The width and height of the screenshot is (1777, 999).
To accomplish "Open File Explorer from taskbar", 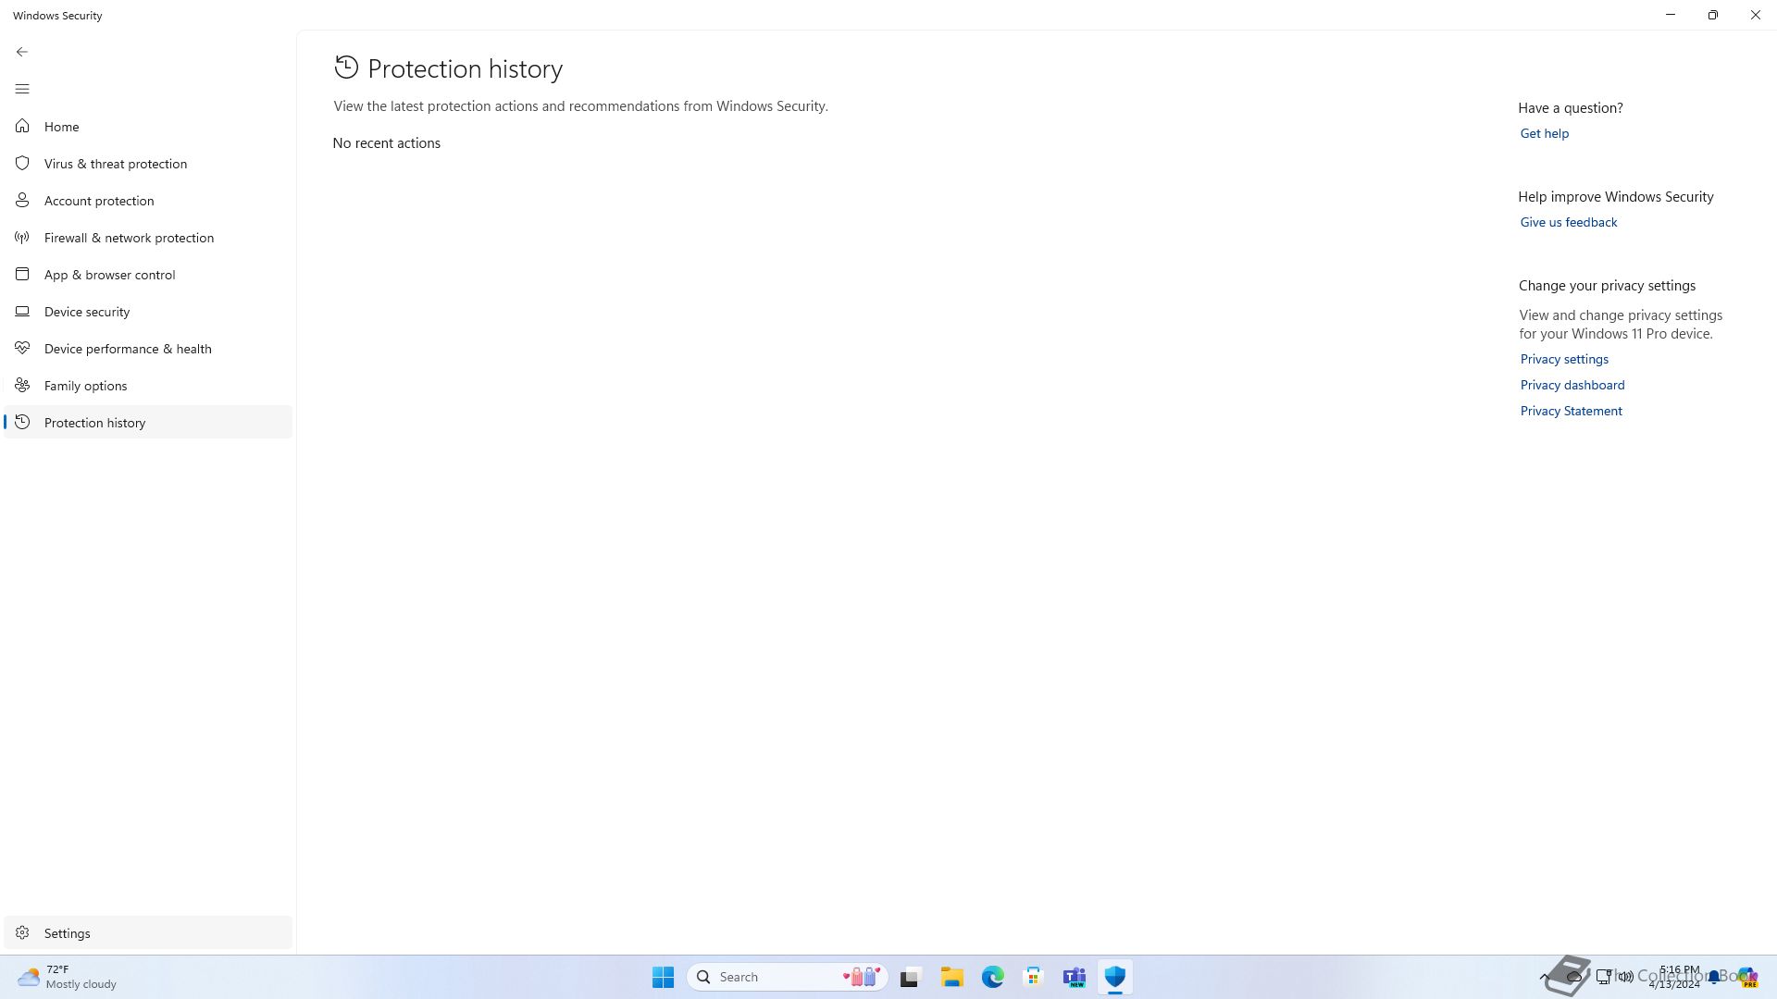I will (951, 977).
